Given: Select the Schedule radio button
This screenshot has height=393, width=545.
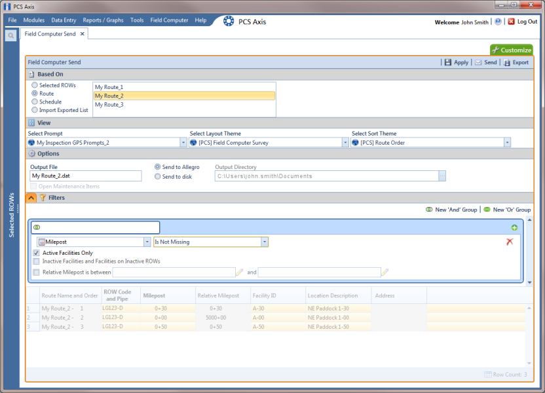Looking at the screenshot, I should [x=35, y=102].
